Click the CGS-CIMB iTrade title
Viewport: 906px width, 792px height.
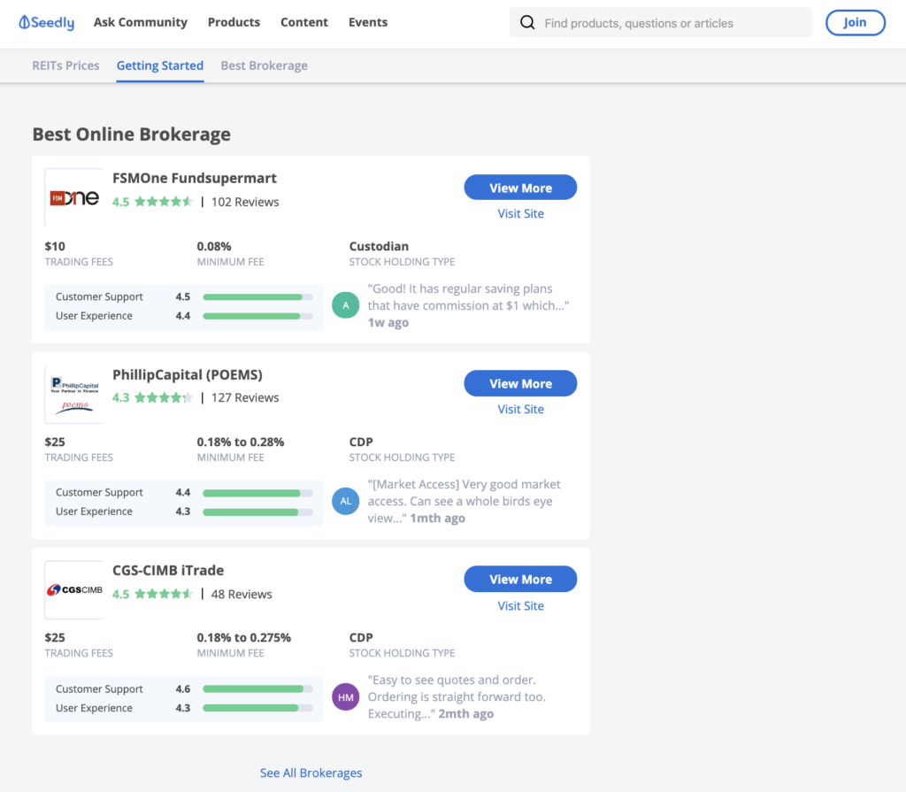168,571
